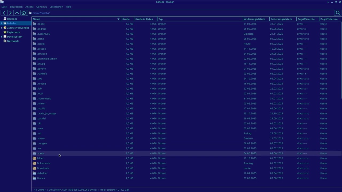Viewport: 342px width, 192px height.
Task: Select the .avidemux6 folder name
Action: click(x=43, y=34)
